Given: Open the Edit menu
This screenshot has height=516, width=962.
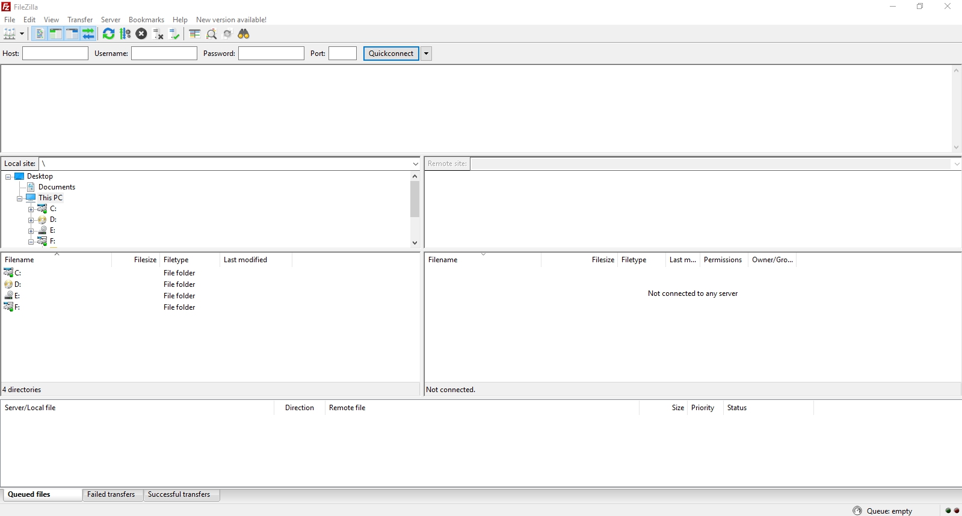Looking at the screenshot, I should [x=29, y=19].
